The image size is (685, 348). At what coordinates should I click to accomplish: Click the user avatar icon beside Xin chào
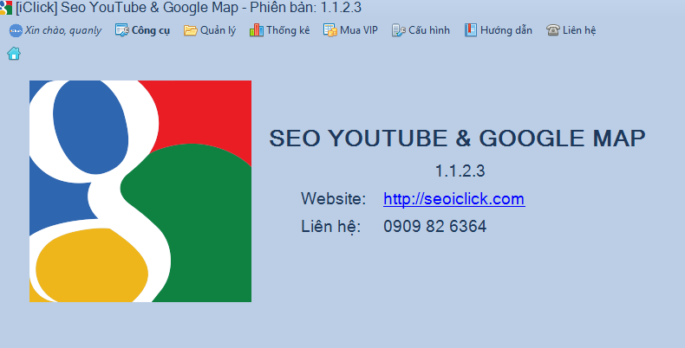[x=16, y=30]
